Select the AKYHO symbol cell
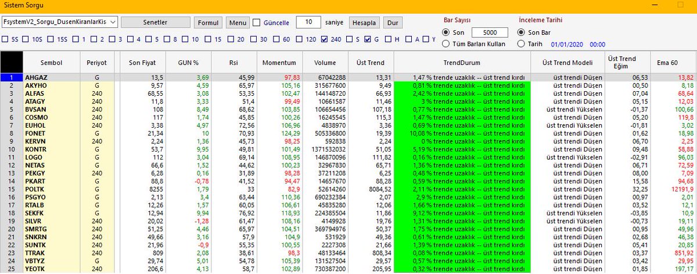 [x=51, y=85]
